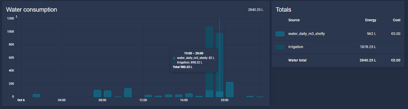The width and height of the screenshot is (408, 109).
Task: Click the 15:00 water bar in chart
Action: pyautogui.click(x=179, y=96)
